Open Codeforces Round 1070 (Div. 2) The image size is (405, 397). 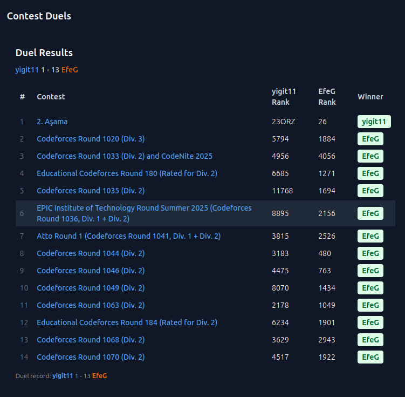point(91,357)
